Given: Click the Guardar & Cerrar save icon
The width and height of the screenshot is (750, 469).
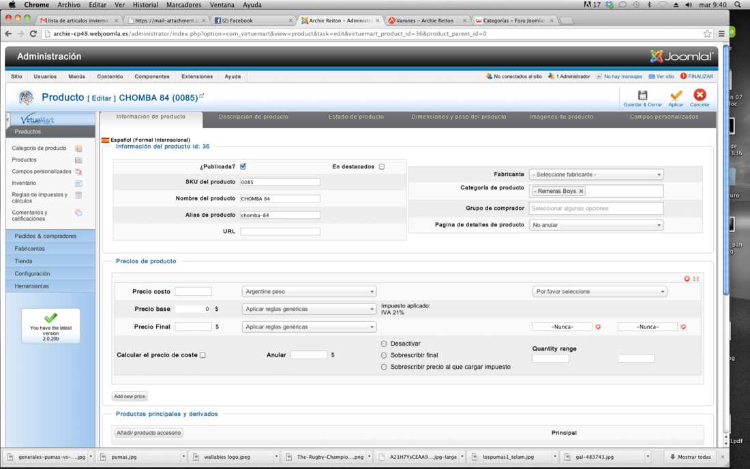Looking at the screenshot, I should tap(642, 95).
